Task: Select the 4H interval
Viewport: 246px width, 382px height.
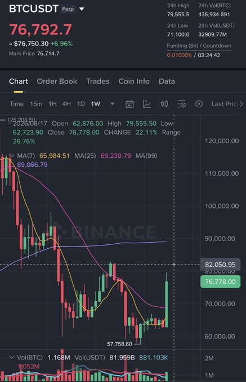Action: pos(66,104)
